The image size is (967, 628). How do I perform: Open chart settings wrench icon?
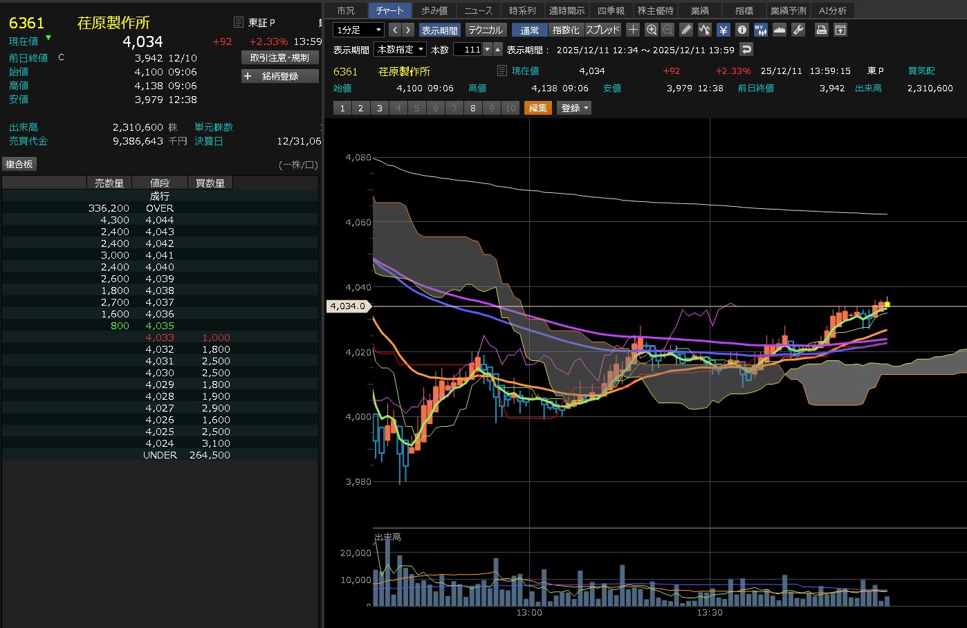[x=798, y=30]
